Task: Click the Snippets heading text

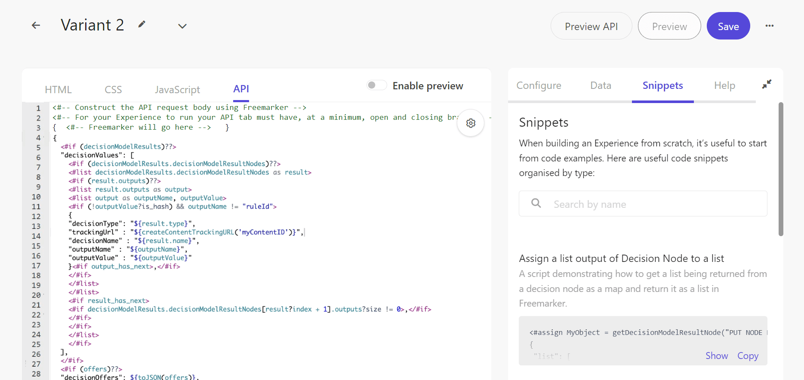Action: coord(543,122)
